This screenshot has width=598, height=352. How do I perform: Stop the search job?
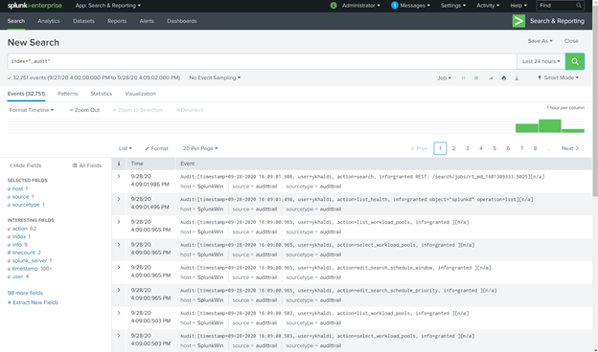click(476, 78)
